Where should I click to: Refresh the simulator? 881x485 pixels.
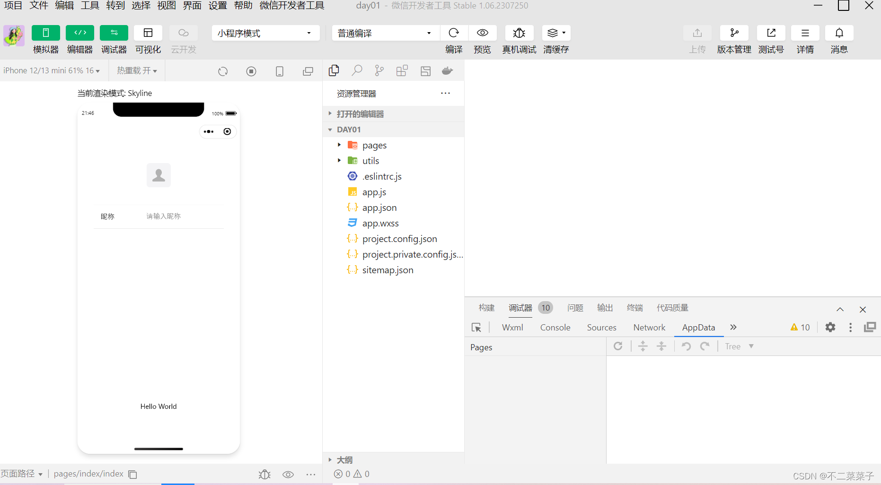point(223,71)
